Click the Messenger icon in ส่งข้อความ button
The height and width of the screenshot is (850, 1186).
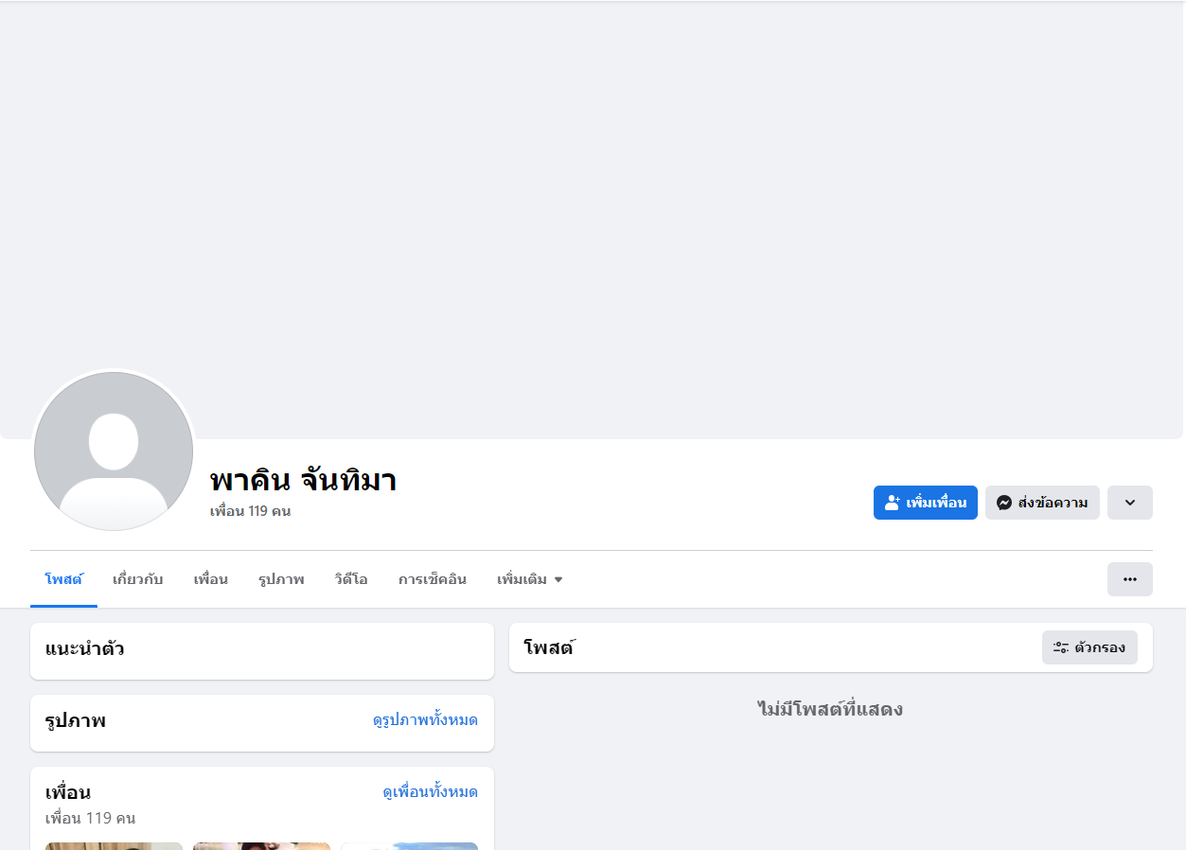[x=1004, y=503]
